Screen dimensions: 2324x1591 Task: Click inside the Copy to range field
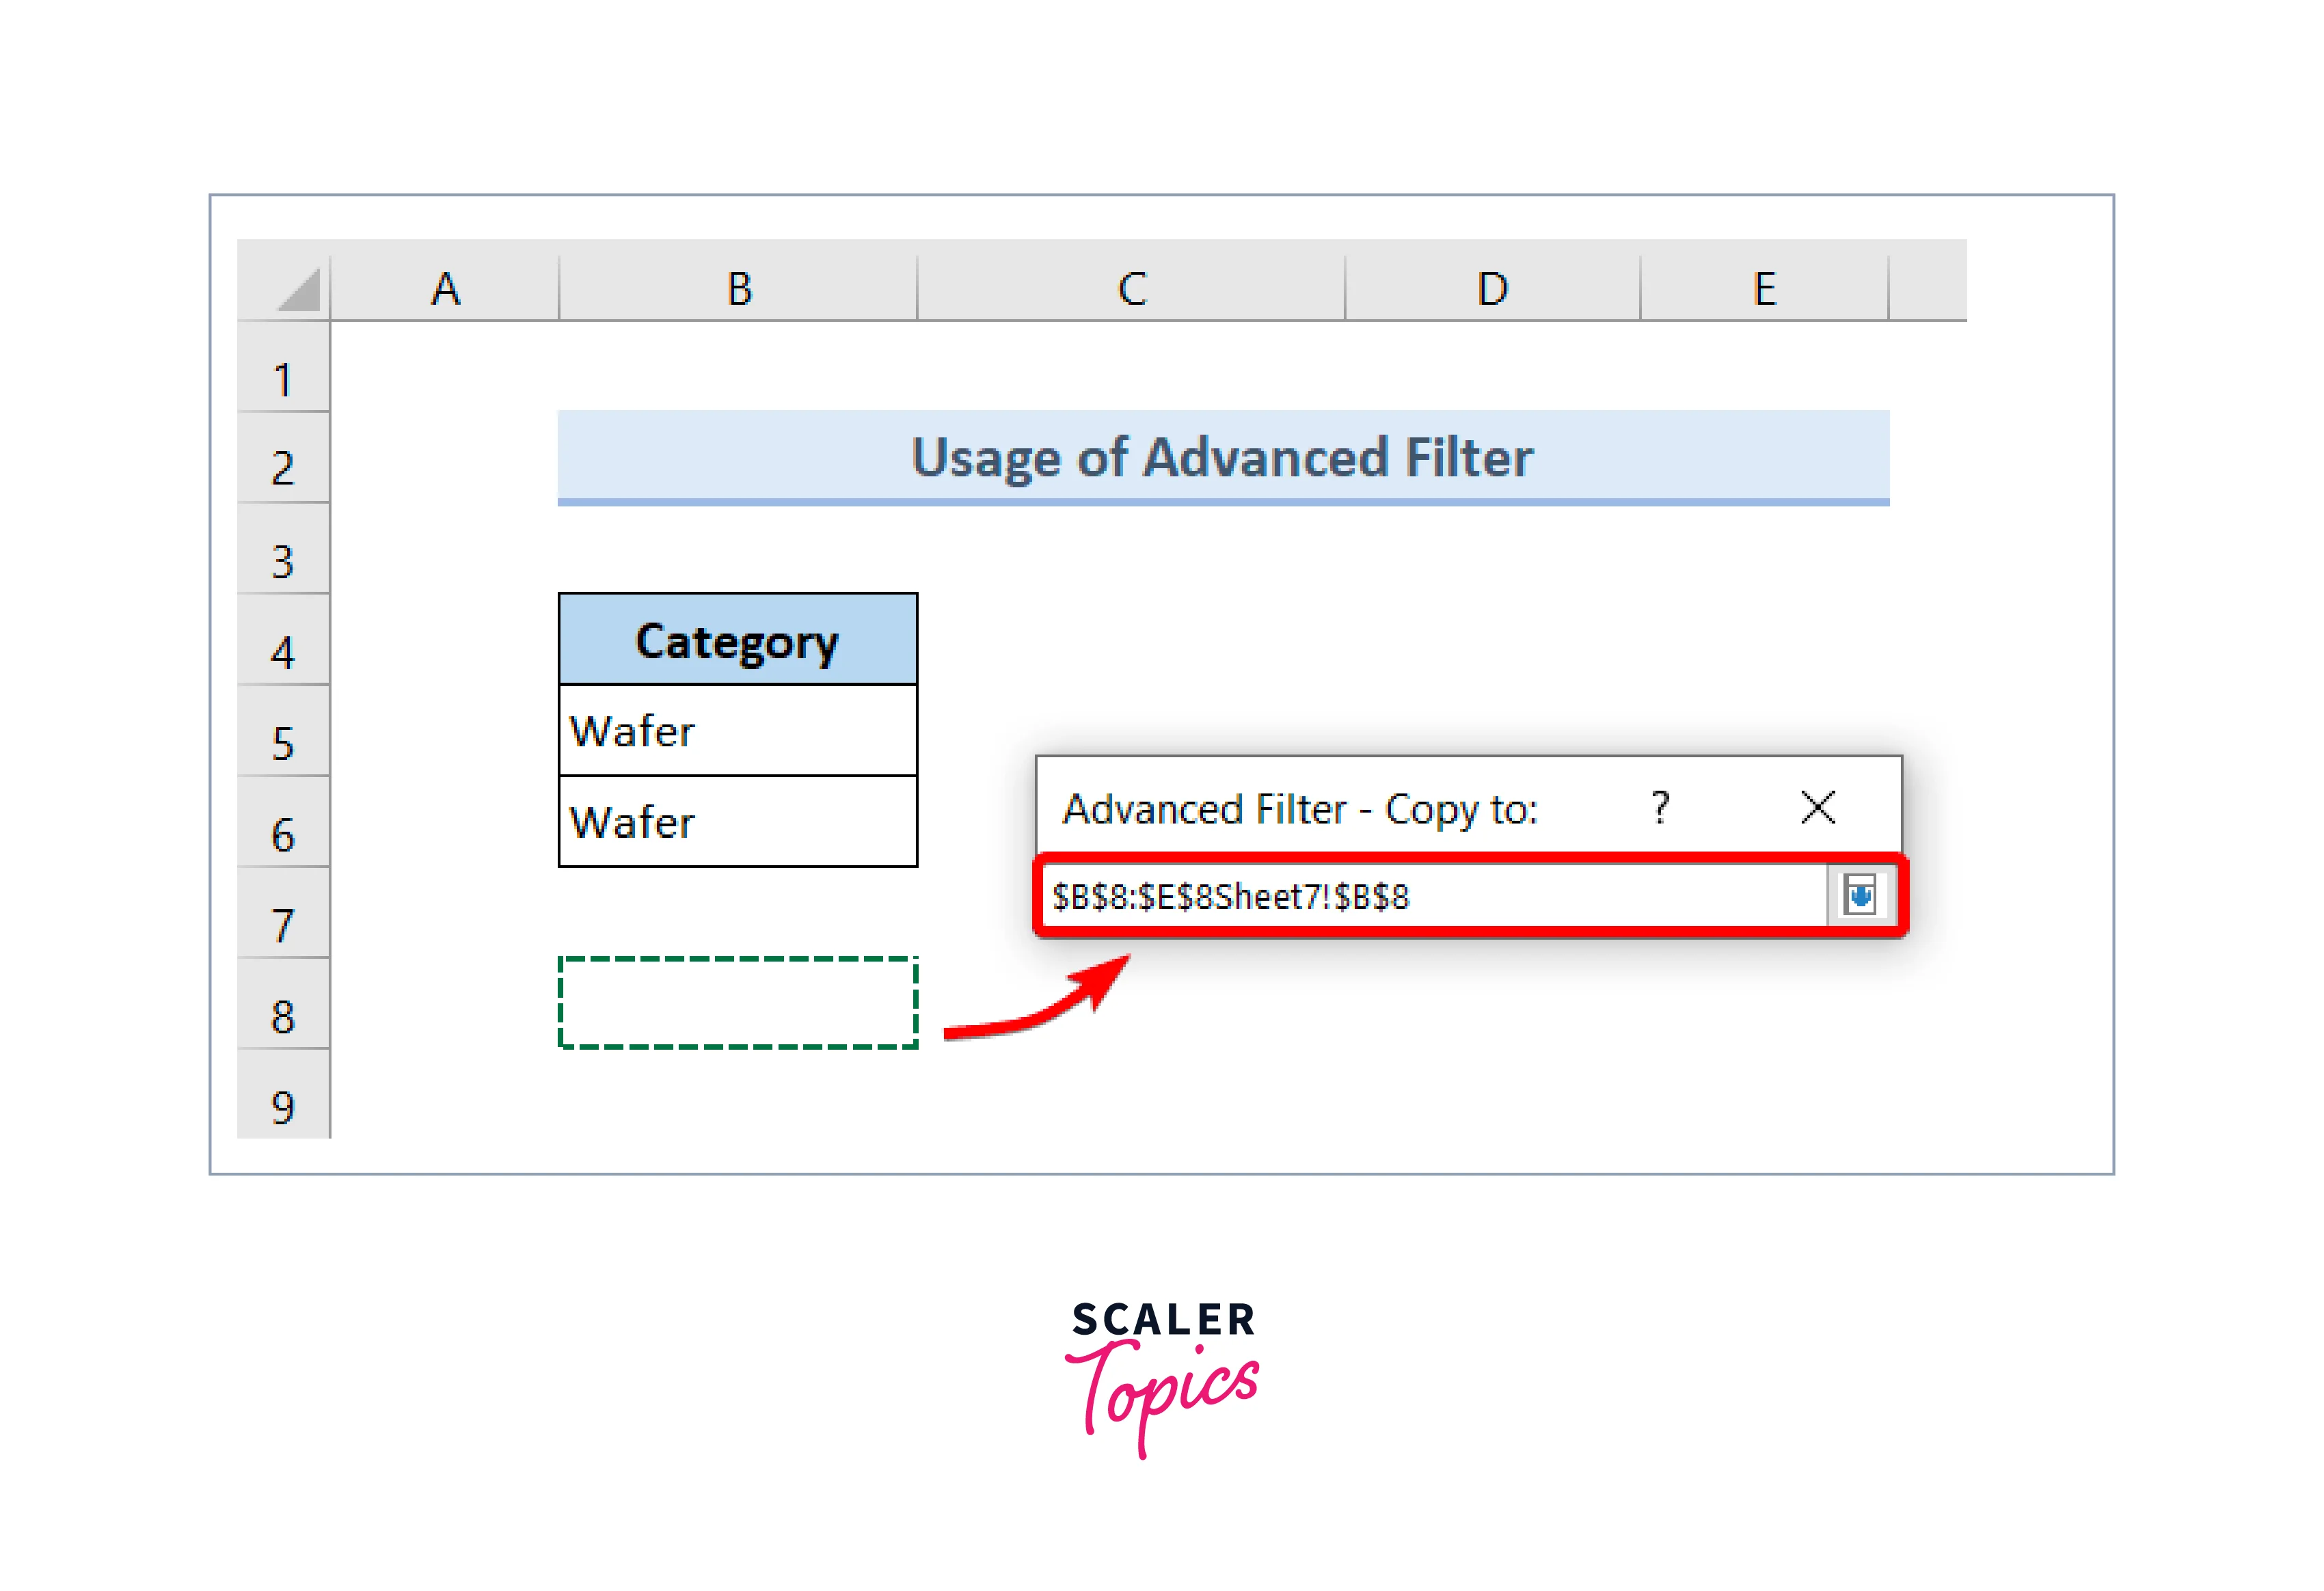click(x=1430, y=896)
